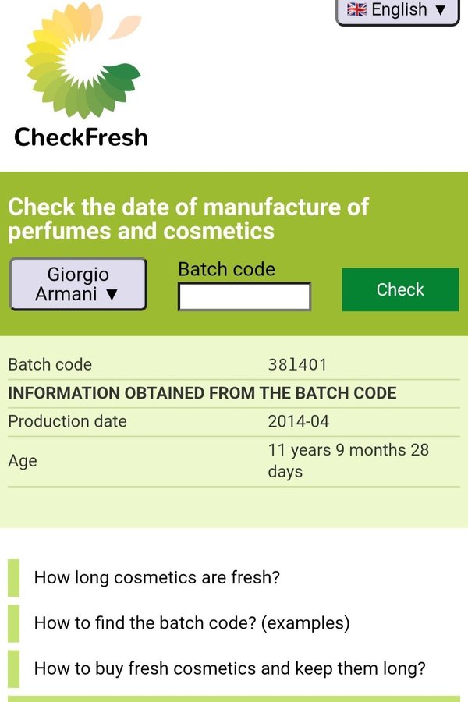Click the 'Batch code' label above input
The image size is (468, 702).
click(x=226, y=269)
